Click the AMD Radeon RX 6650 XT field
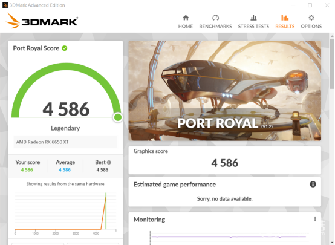Screen dimensions: 335x245 click(x=65, y=142)
